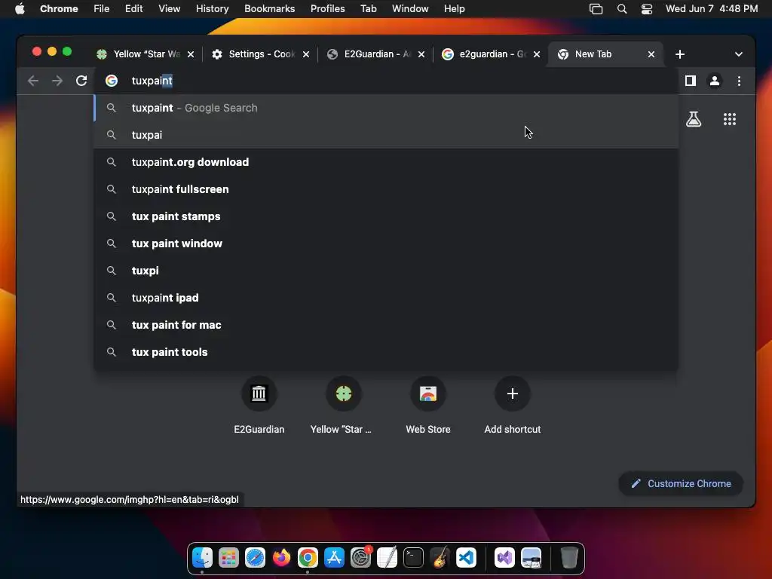Open App Store from the Dock
This screenshot has height=579, width=772.
coord(334,558)
